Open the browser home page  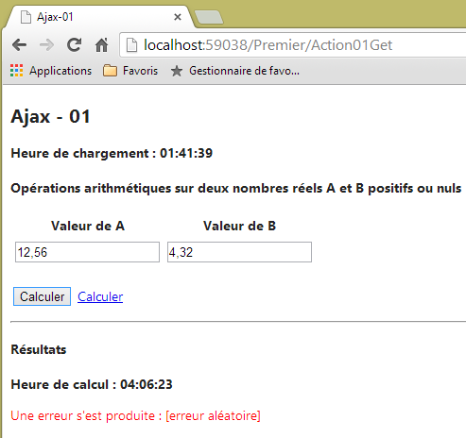tap(102, 44)
